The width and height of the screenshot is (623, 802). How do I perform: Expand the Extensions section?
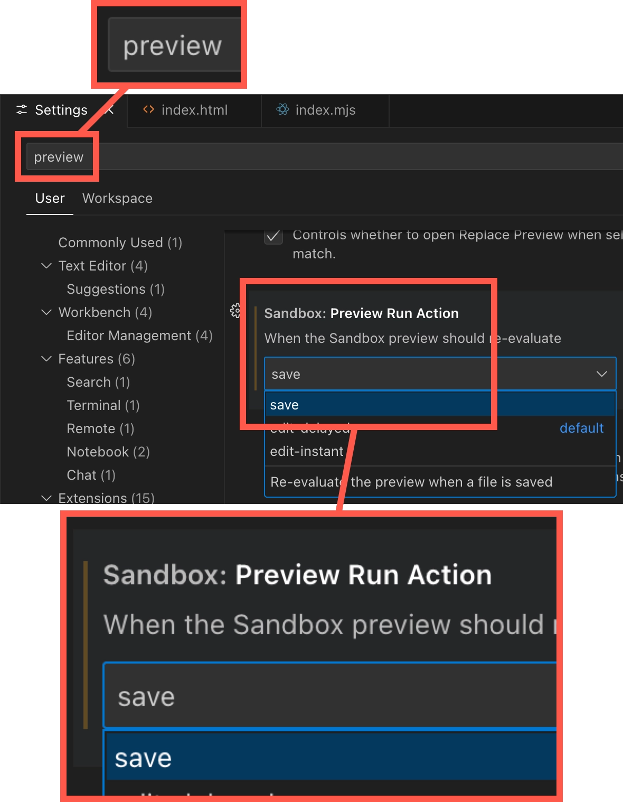(x=46, y=498)
